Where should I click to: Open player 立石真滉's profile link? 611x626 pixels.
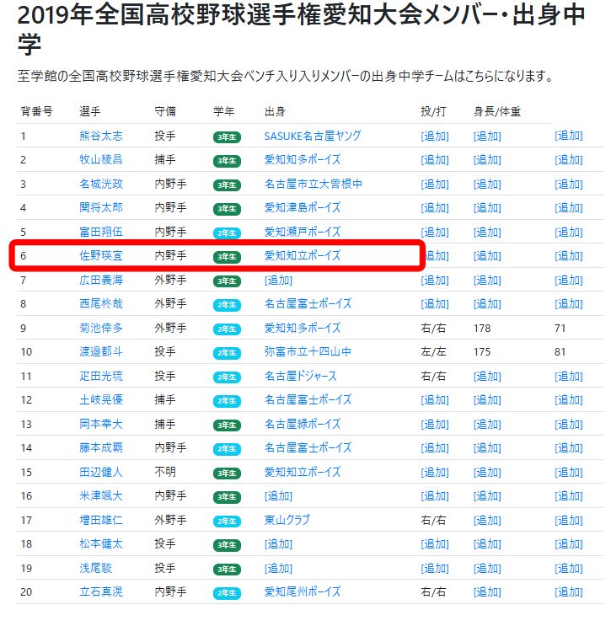click(100, 592)
